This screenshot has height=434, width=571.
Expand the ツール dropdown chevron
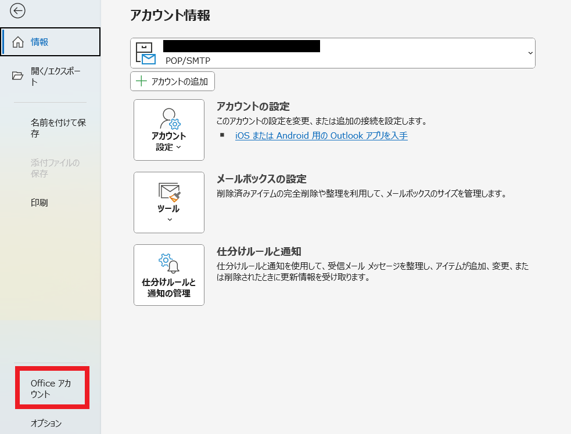point(169,220)
